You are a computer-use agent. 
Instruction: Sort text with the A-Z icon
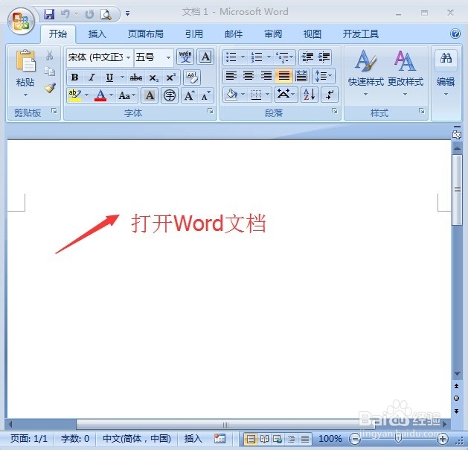pyautogui.click(x=310, y=95)
